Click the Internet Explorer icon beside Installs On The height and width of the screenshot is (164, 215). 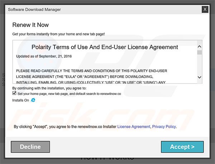point(33,100)
